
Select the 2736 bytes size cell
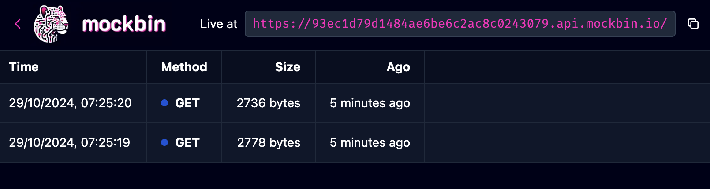[269, 103]
